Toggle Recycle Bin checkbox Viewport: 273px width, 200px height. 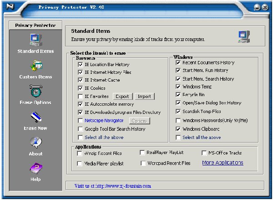tap(178, 95)
